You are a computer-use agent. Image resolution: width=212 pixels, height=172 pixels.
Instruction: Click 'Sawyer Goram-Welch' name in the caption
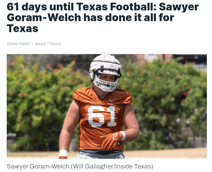click(x=38, y=166)
